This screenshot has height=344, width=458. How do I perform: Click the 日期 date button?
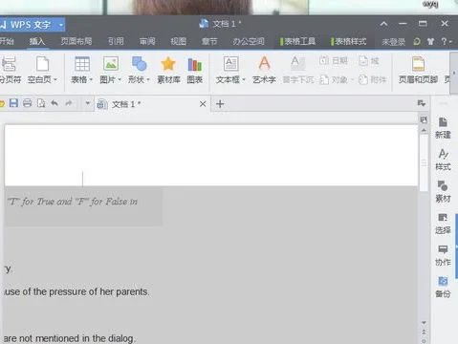[x=334, y=60]
